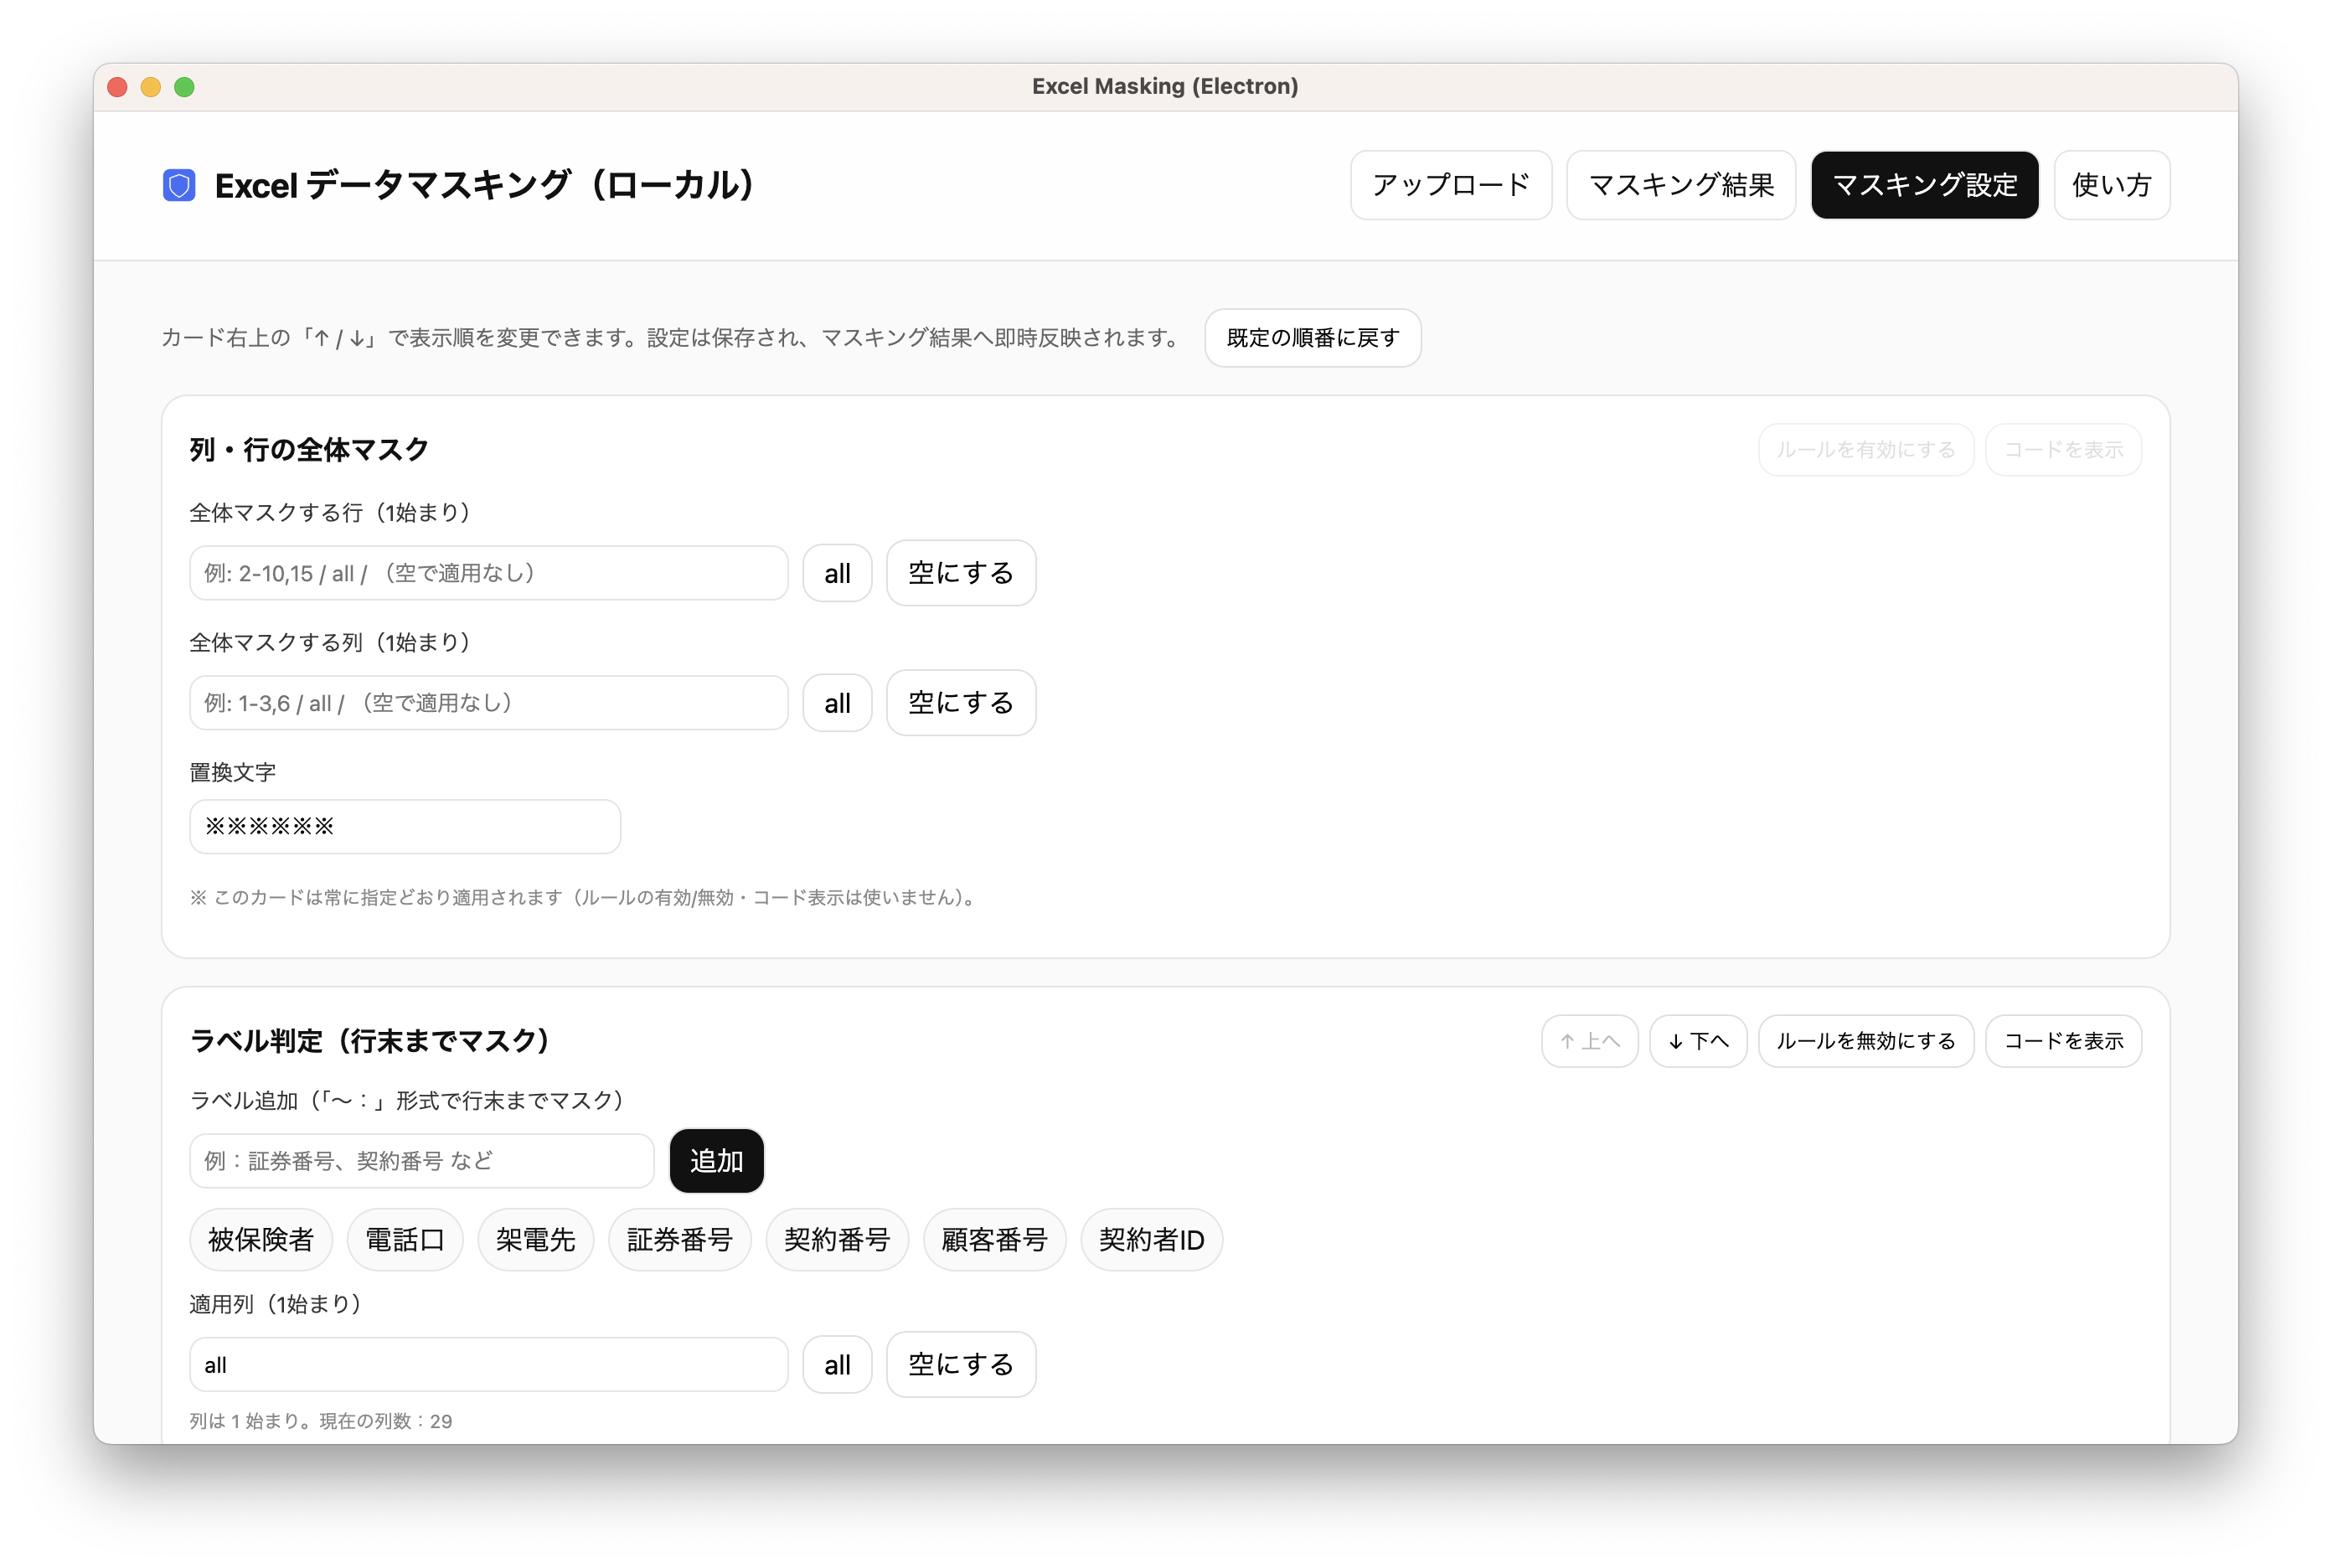Click the 被保険者 label chip
Screen dimensions: 2332x1568
tap(261, 1240)
